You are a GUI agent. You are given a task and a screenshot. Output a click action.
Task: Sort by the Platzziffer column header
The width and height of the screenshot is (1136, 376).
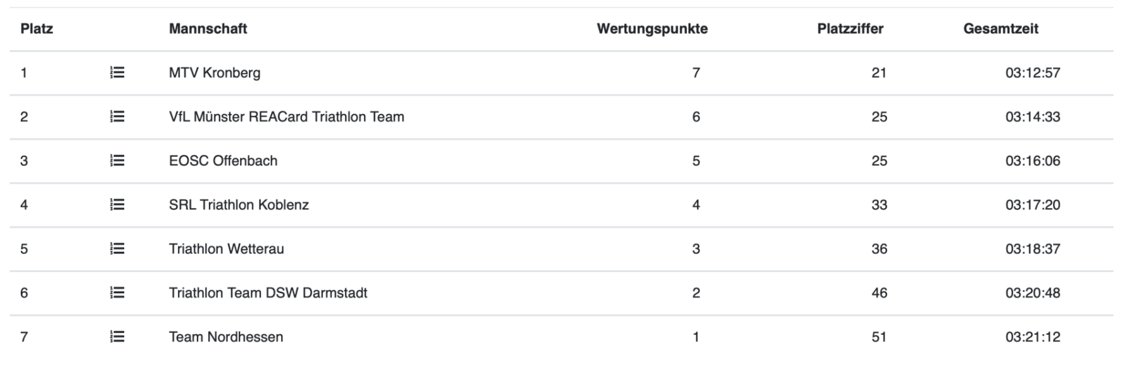click(850, 29)
